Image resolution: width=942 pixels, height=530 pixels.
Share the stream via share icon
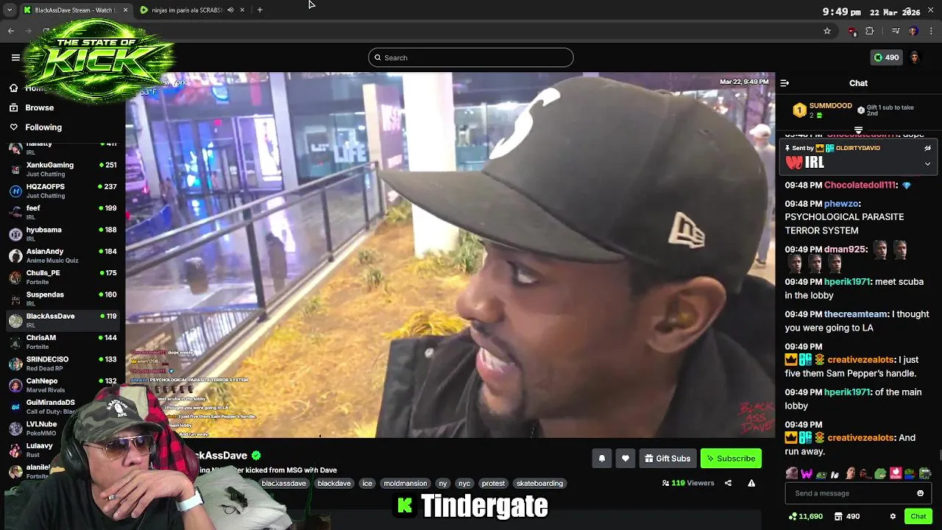728,484
